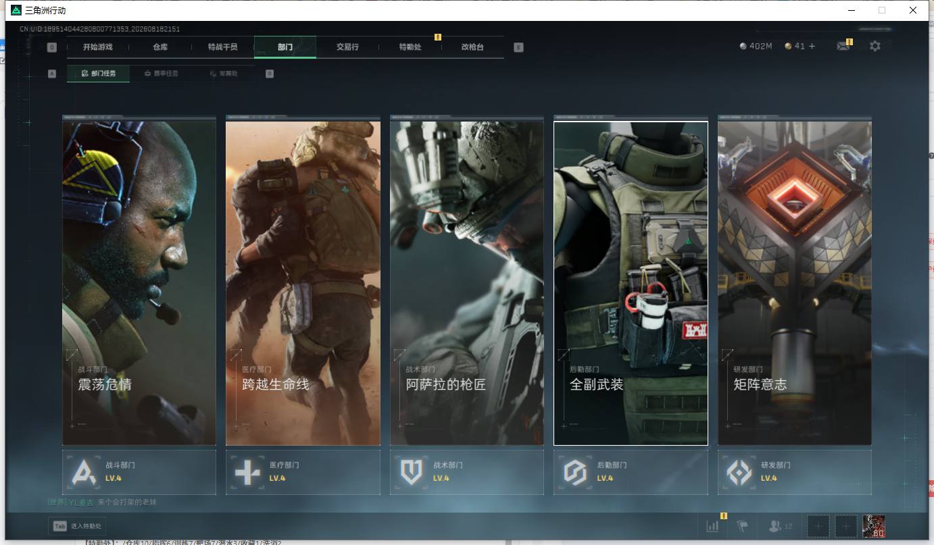The height and width of the screenshot is (545, 934).
Task: Click the 战术部门 LV.4 level text
Action: pos(441,478)
